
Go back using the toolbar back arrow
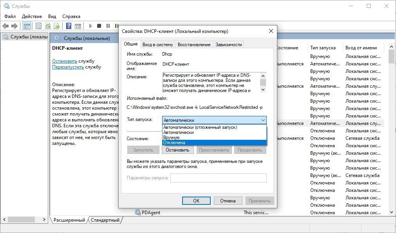[x=5, y=26]
